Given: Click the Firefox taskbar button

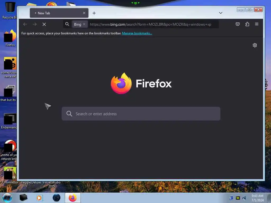Looking at the screenshot, I should [x=73, y=198].
